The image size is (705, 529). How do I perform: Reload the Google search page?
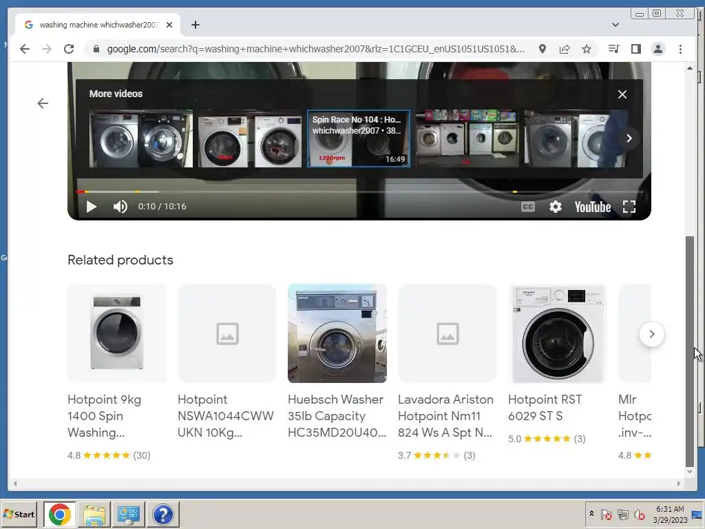pyautogui.click(x=69, y=49)
